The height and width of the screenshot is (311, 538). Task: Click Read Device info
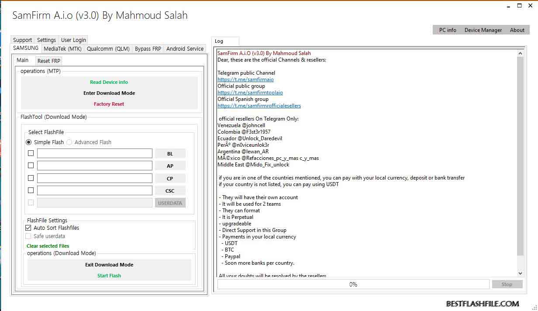coord(109,82)
